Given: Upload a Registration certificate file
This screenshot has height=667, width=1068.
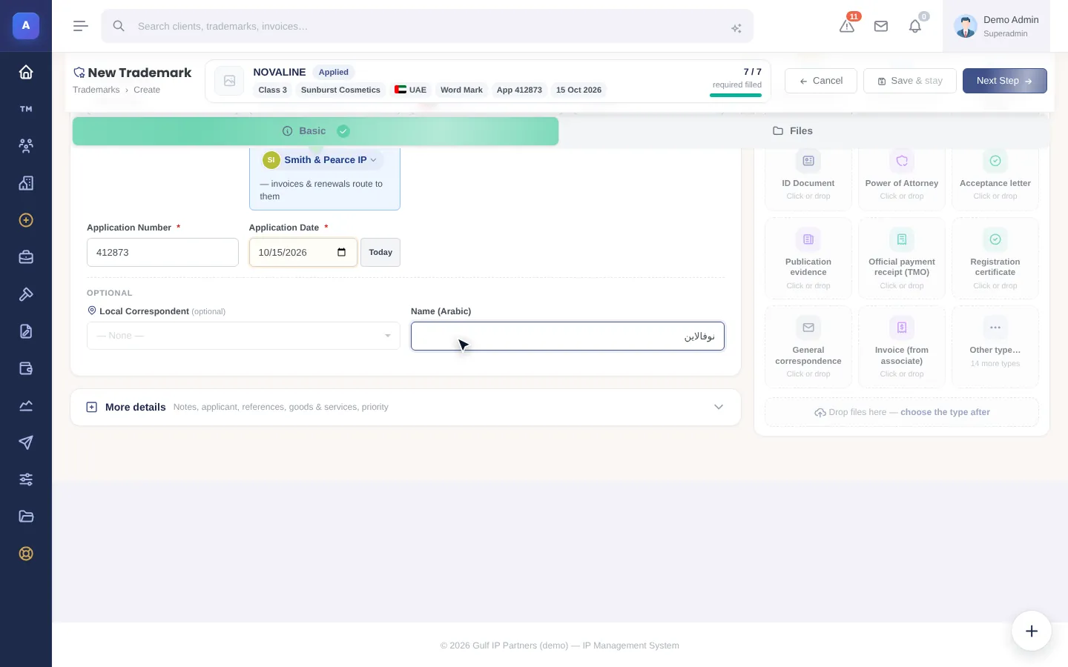Looking at the screenshot, I should pyautogui.click(x=995, y=258).
